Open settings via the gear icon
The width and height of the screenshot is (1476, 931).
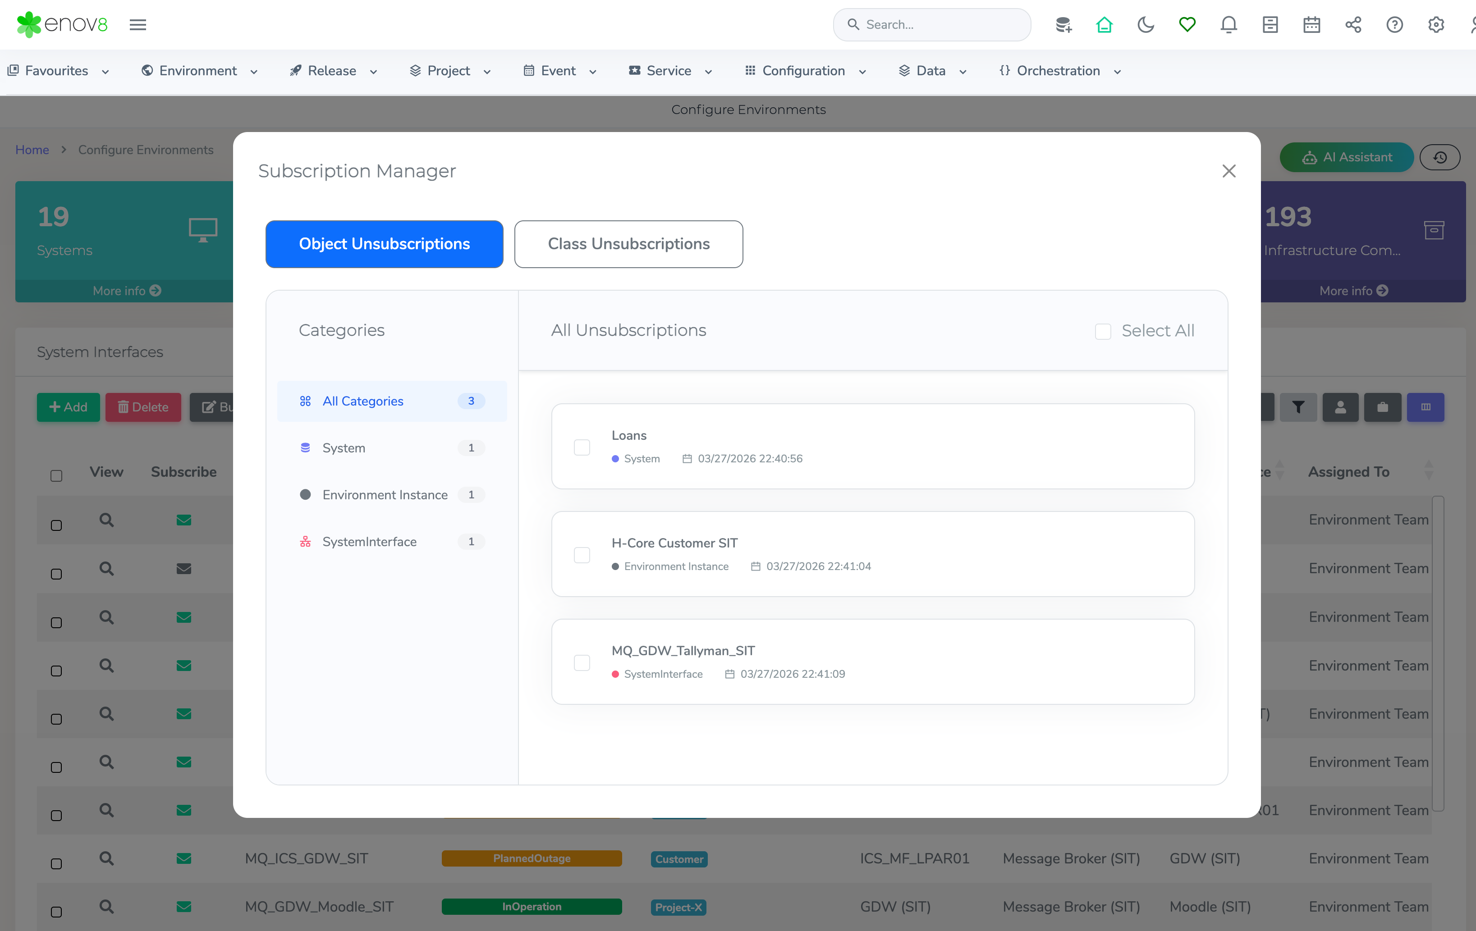pyautogui.click(x=1436, y=24)
